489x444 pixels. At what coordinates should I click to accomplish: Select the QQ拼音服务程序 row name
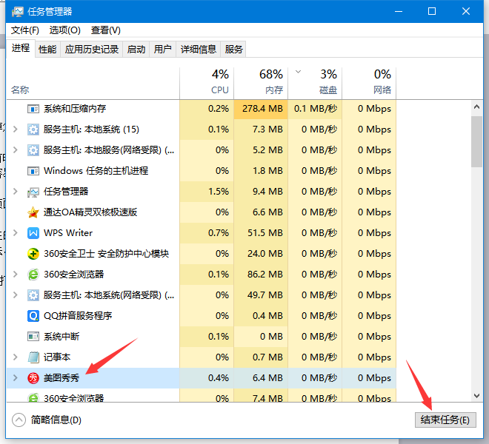tap(78, 316)
